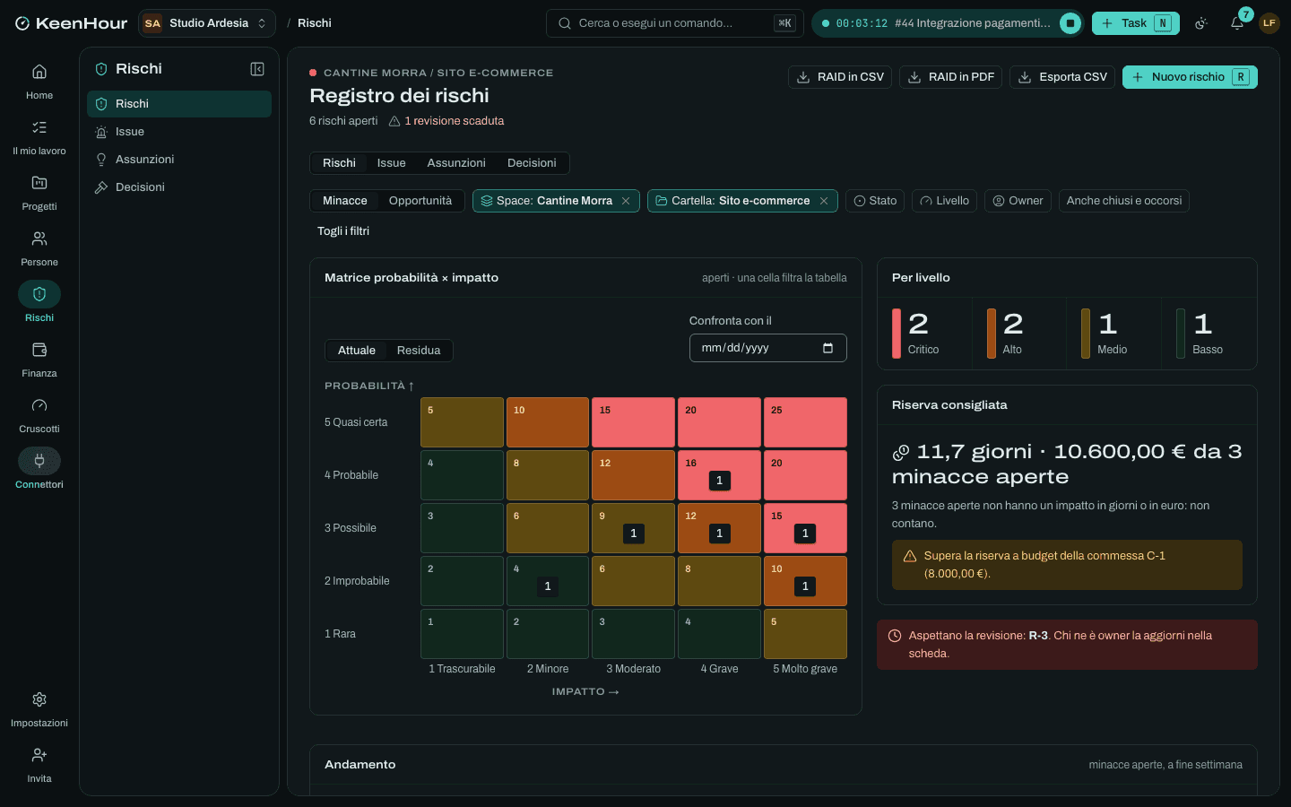Toggle the theme icon in top bar
This screenshot has width=1291, height=807.
click(x=1201, y=23)
